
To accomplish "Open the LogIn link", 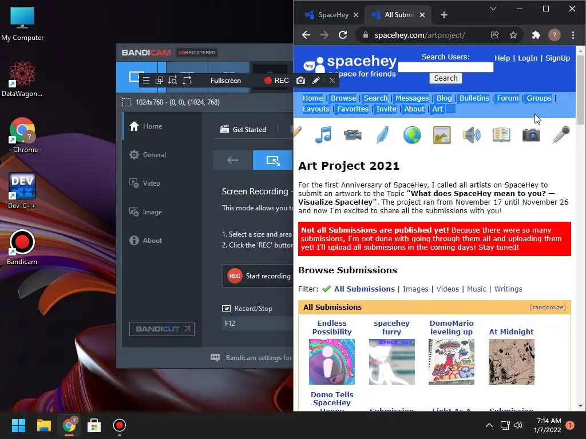I will pos(527,58).
